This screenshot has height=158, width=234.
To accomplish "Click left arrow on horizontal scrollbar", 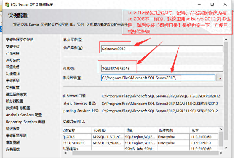I will pos(65,153).
